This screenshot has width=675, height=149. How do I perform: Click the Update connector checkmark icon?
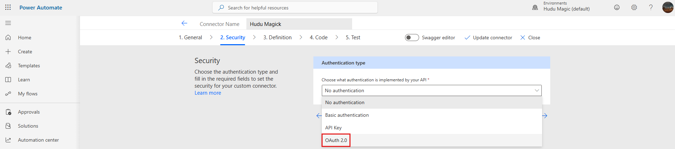(467, 38)
